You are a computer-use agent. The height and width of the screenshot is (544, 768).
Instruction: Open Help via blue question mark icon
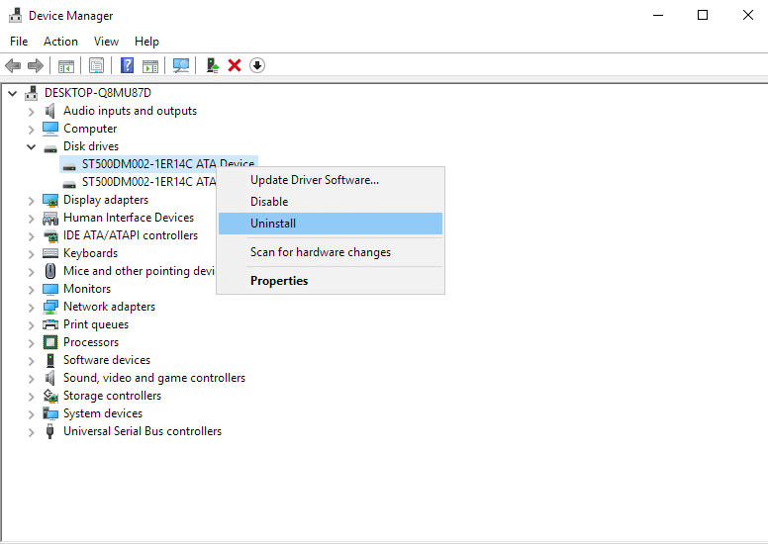click(127, 65)
